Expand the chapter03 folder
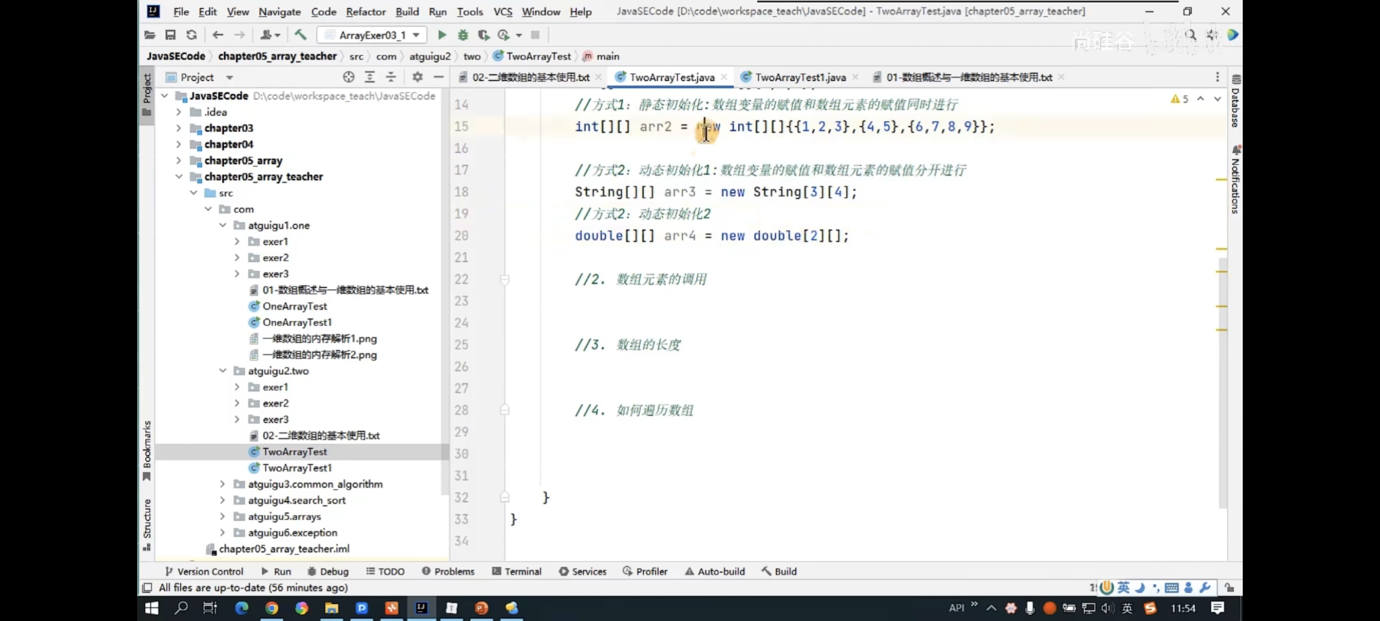Viewport: 1380px width, 621px height. (x=179, y=128)
